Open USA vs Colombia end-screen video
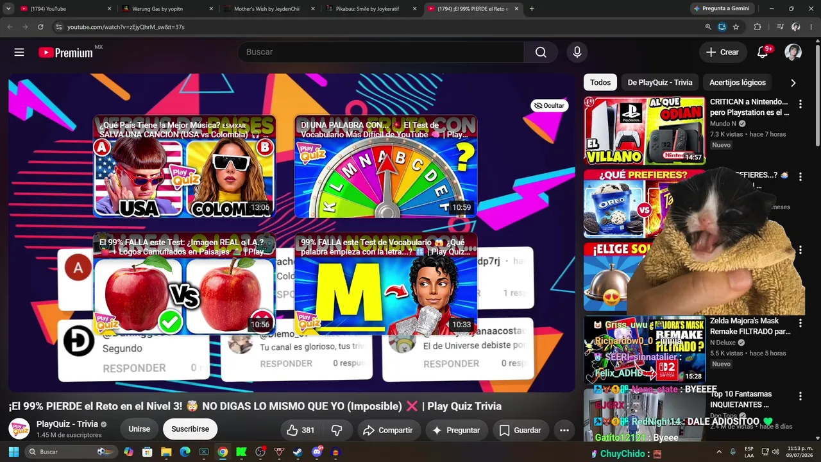This screenshot has width=821, height=462. click(185, 166)
